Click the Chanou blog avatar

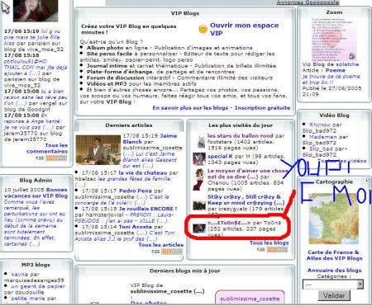(199, 179)
